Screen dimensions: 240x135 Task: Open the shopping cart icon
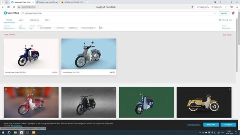(x=233, y=13)
